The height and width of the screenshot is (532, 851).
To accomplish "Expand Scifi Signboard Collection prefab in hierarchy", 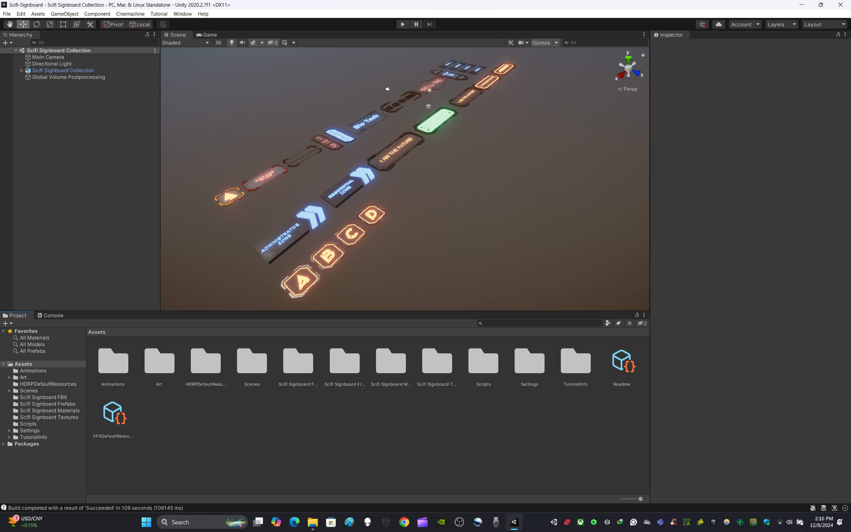I will [x=22, y=70].
